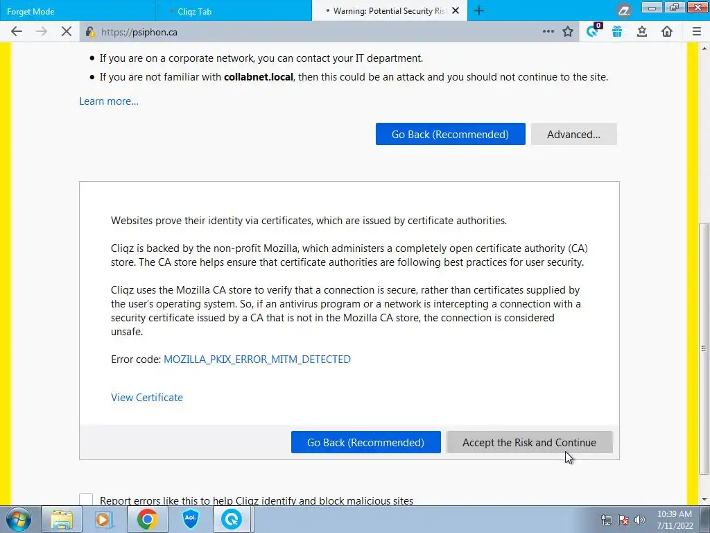Open File Explorer from the taskbar
This screenshot has height=533, width=710.
[x=62, y=519]
